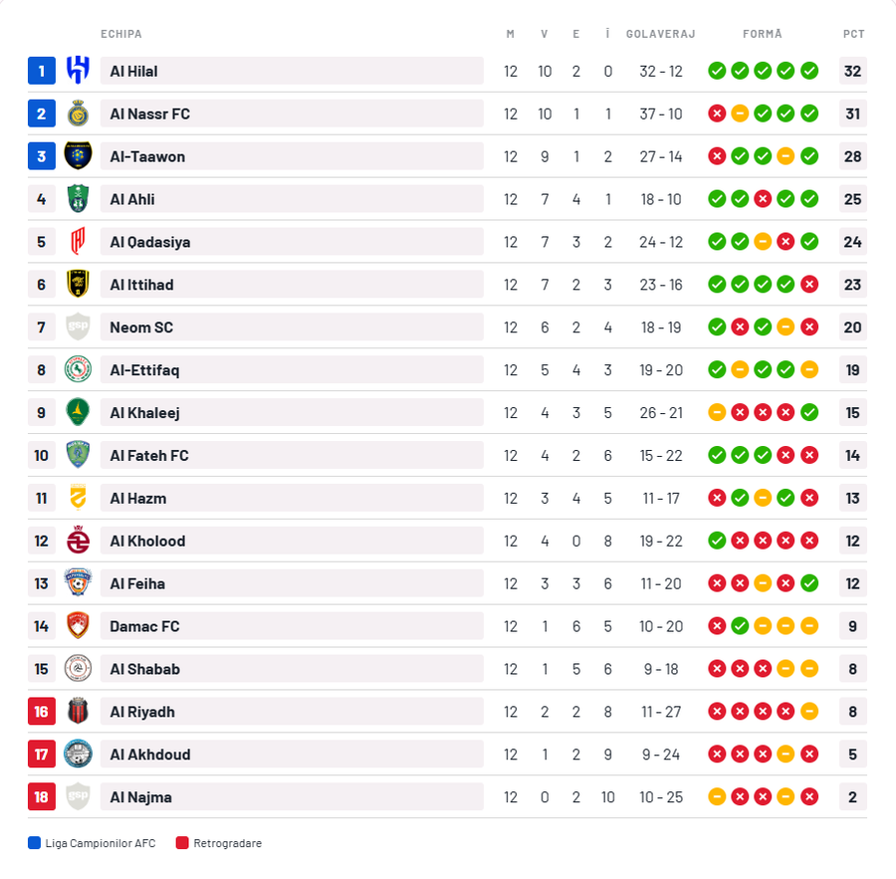
Task: Click the PCT column header
Action: (853, 34)
